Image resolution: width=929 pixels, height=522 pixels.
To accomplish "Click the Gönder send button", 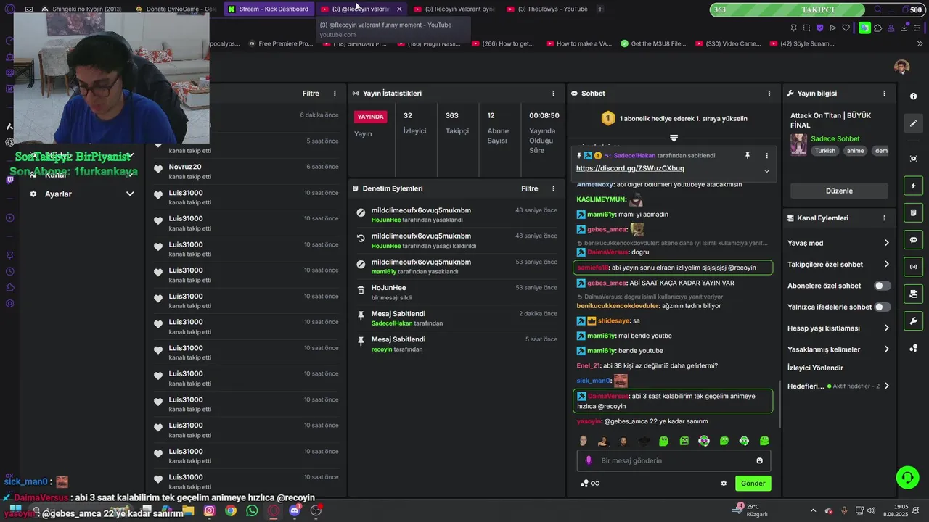I will coord(753,484).
